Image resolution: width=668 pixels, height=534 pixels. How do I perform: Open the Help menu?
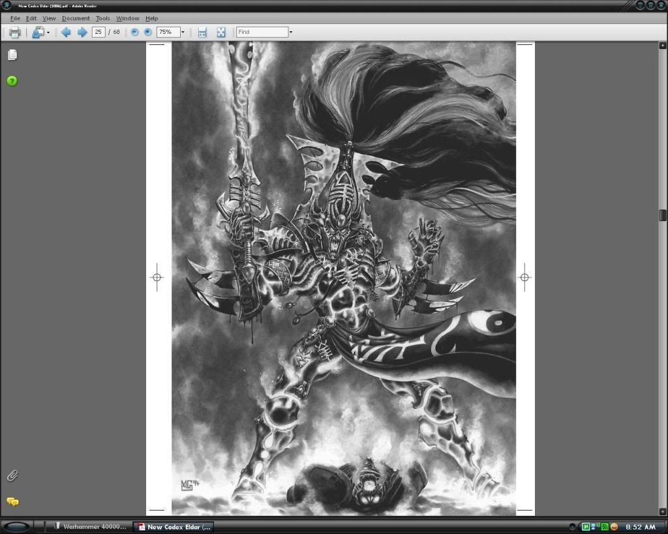[151, 18]
